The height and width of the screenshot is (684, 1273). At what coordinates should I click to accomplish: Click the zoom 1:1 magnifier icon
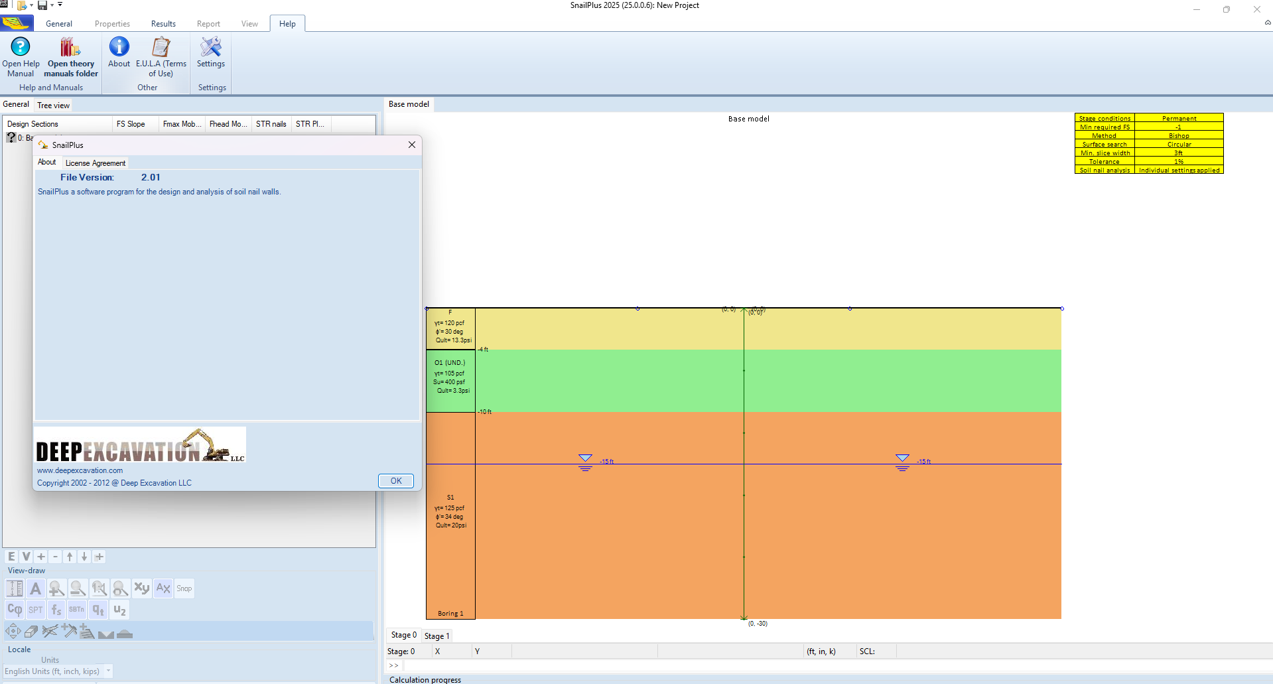(x=99, y=588)
